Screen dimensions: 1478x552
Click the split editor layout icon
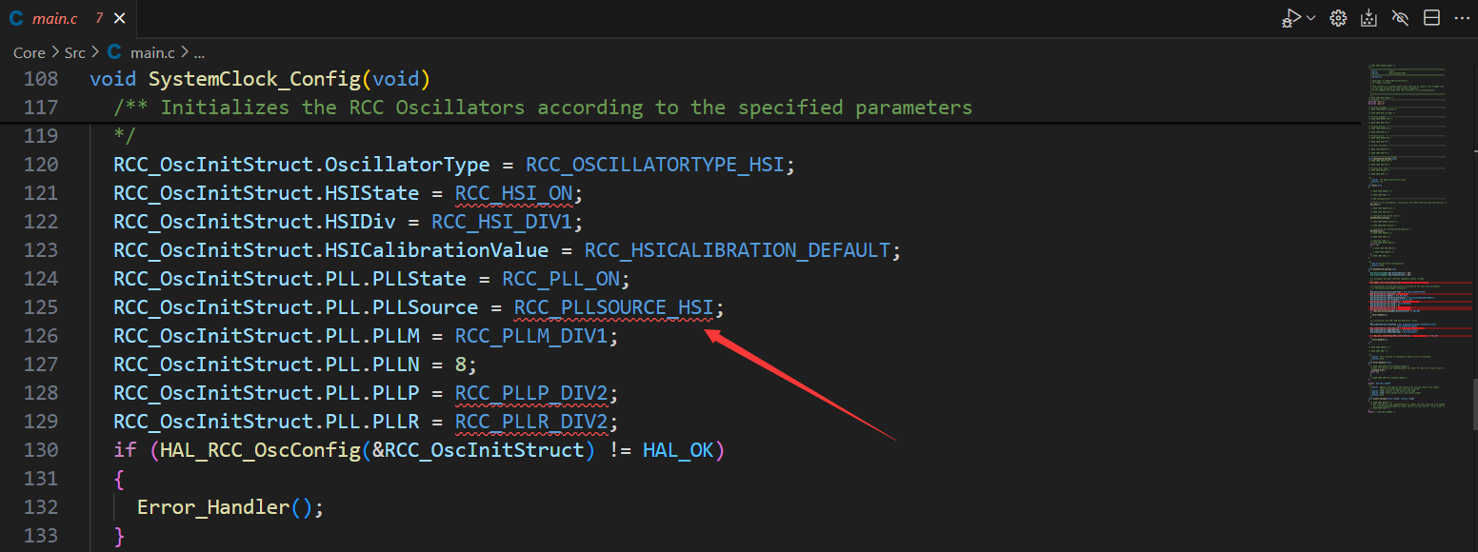1431,18
